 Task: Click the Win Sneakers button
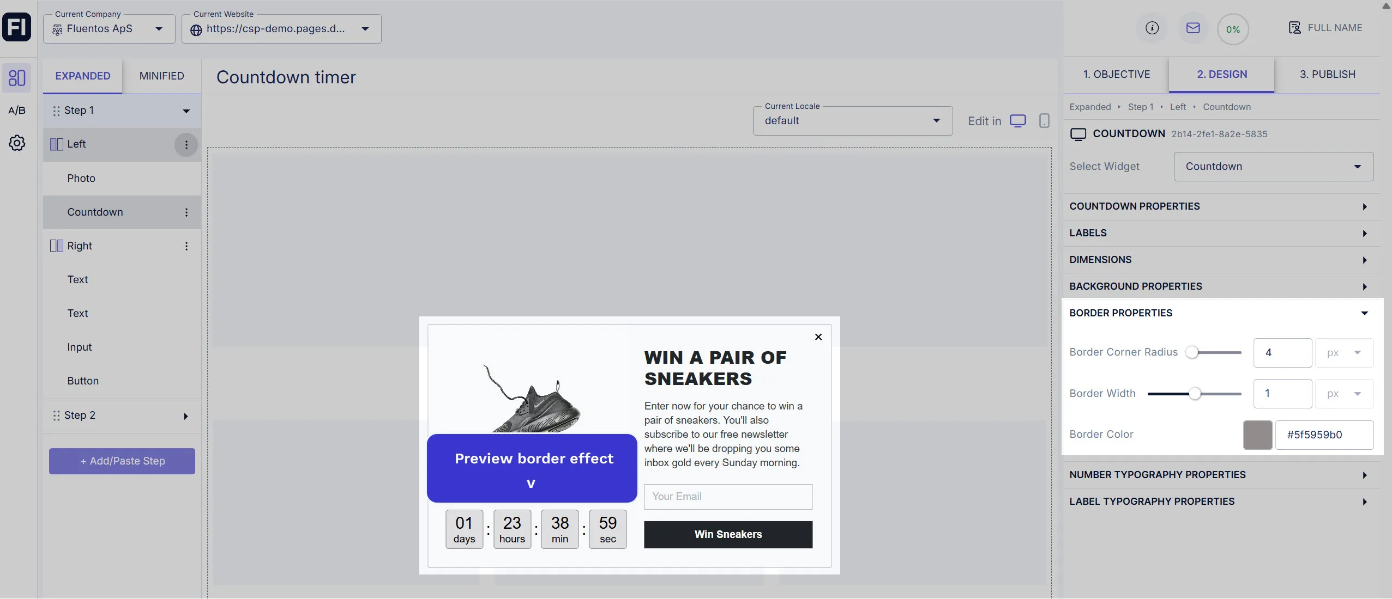coord(728,535)
